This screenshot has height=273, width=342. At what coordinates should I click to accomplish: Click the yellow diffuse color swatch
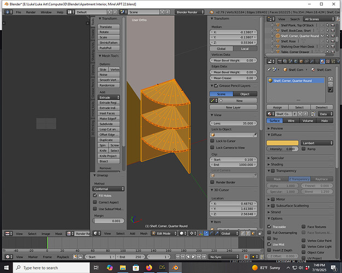tap(282, 143)
